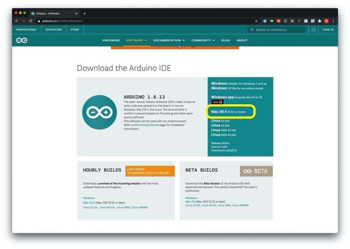Open the Chrome three-dot menu
Screen dimensions: 350x249
(x=333, y=21)
